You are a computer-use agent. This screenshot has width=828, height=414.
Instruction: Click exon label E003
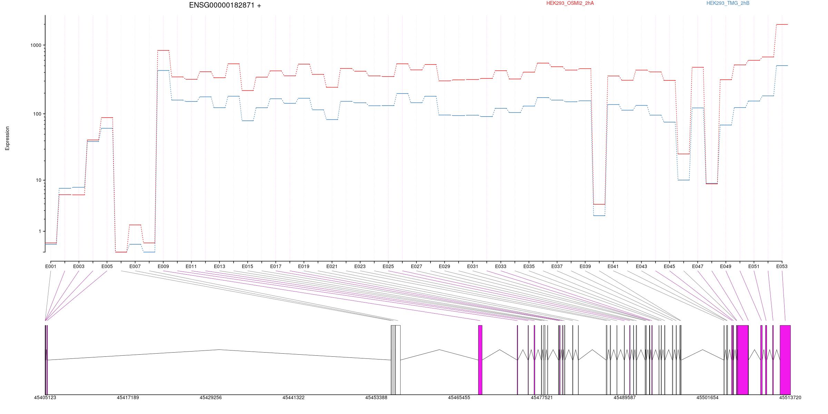pos(79,266)
